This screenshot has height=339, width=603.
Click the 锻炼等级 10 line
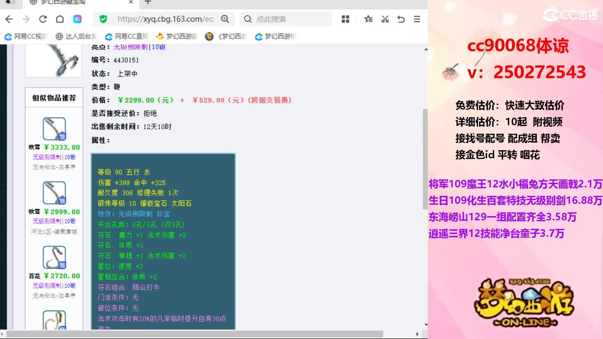[145, 203]
